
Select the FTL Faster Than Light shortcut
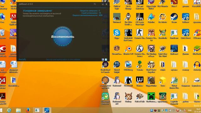[x=140, y=19]
